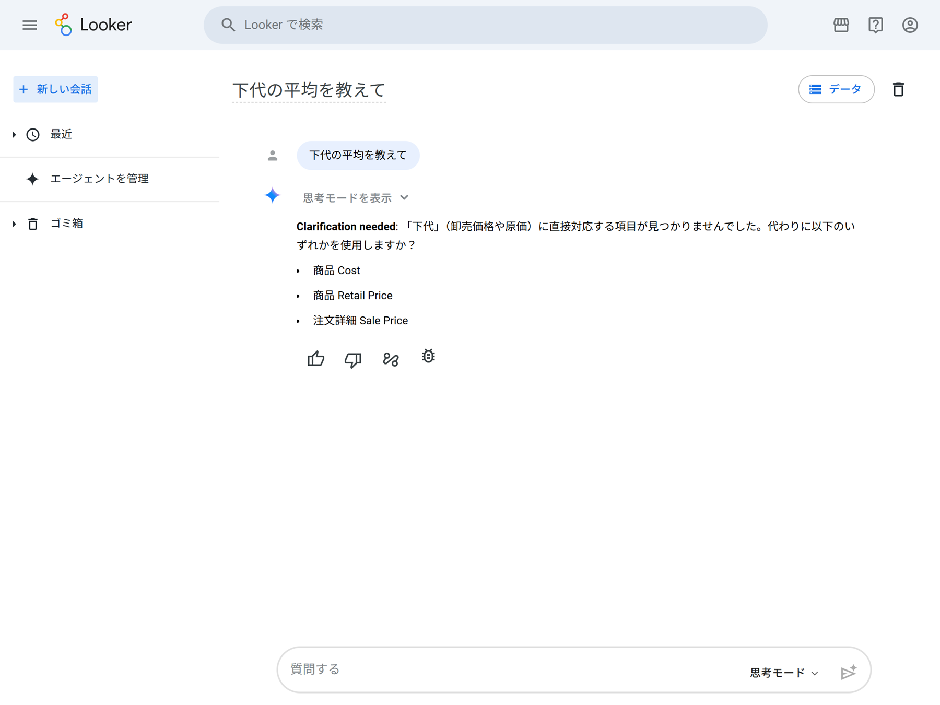Open the help question mark icon
This screenshot has width=940, height=705.
pyautogui.click(x=875, y=25)
